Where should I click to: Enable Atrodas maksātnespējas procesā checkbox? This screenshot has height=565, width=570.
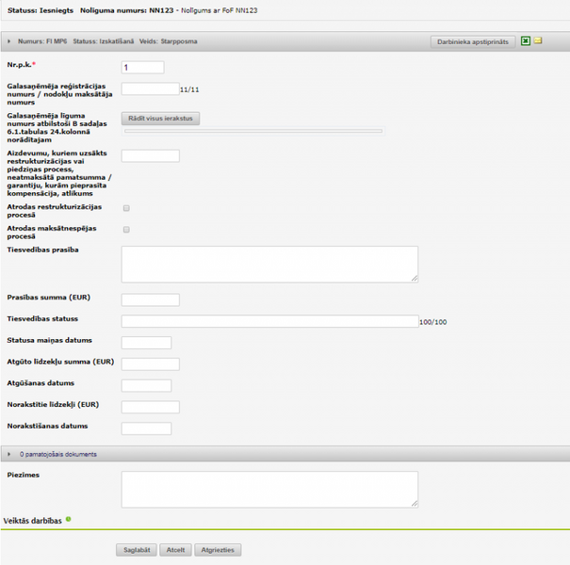point(126,229)
